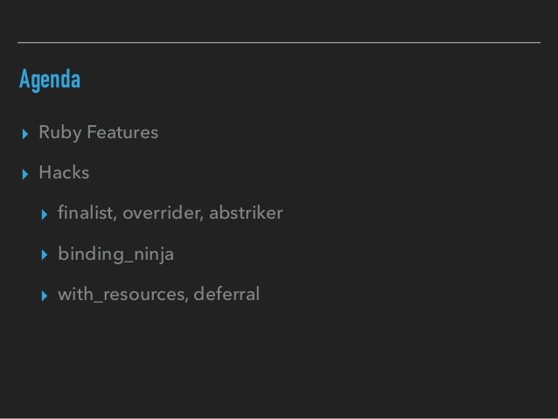The image size is (558, 419).
Task: Select the binding_ninja sub-item
Action: pos(116,255)
